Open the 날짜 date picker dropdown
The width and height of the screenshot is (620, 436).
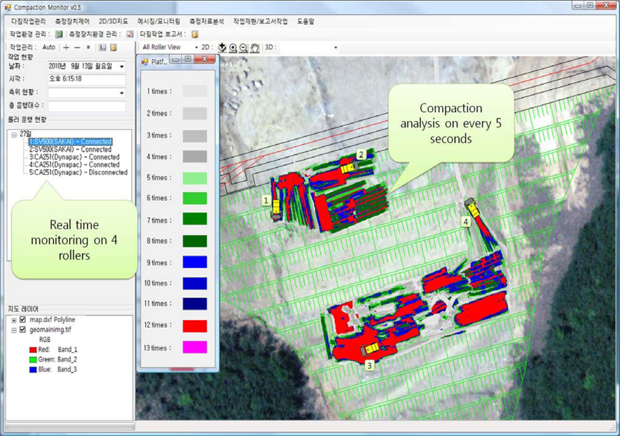122,66
